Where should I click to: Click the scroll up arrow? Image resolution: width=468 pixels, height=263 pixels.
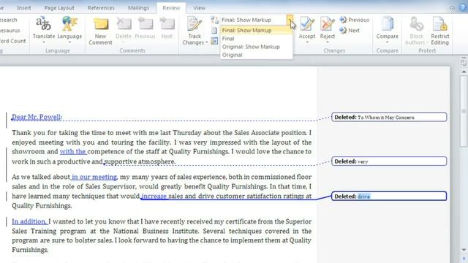click(x=464, y=72)
